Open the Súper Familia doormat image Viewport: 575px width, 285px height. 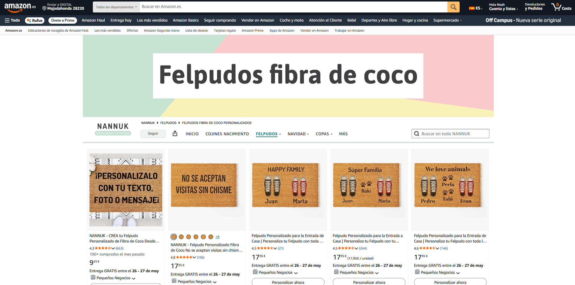369,190
